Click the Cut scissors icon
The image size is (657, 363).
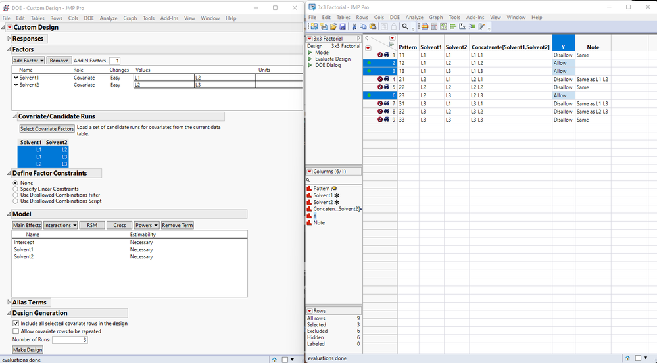(x=354, y=26)
